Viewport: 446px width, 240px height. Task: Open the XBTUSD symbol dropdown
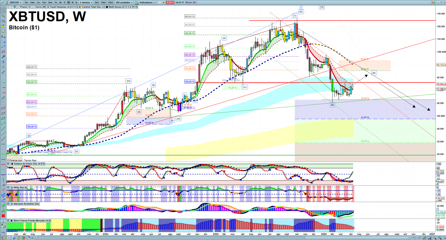click(x=15, y=3)
